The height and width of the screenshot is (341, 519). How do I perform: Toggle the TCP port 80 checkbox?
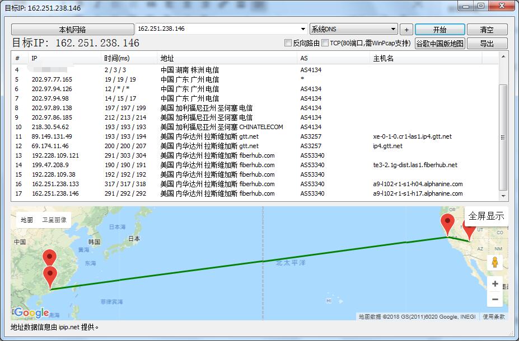coord(325,43)
